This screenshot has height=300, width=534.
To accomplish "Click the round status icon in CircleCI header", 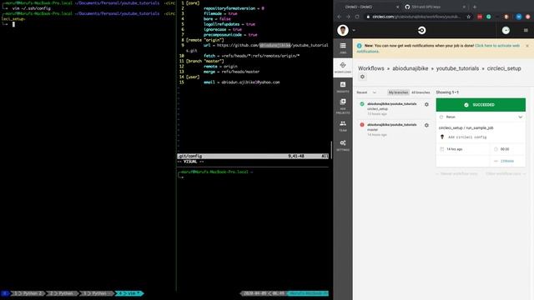I will click(506, 30).
